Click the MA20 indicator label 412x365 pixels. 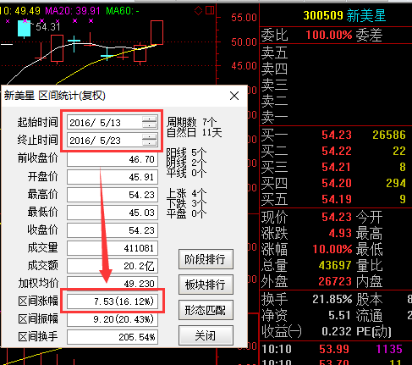(x=73, y=11)
